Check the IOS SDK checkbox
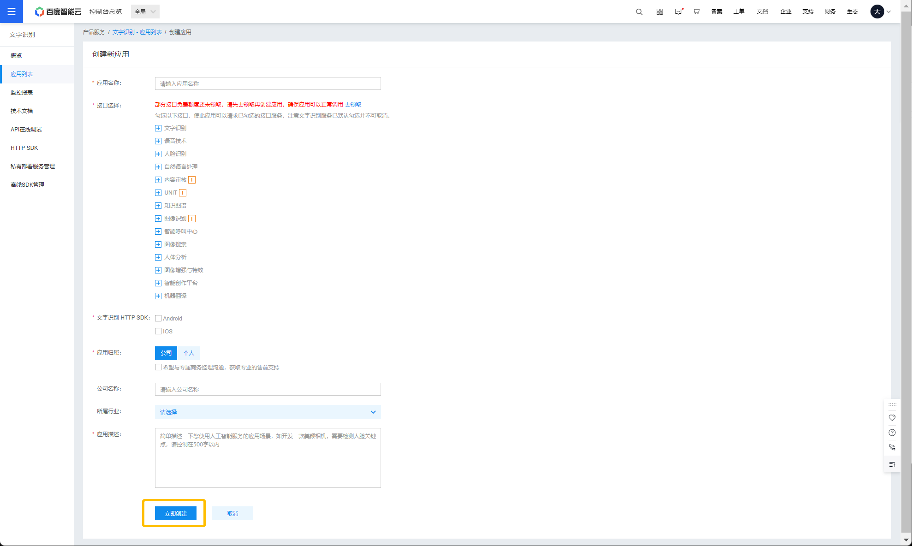This screenshot has width=912, height=546. click(158, 331)
